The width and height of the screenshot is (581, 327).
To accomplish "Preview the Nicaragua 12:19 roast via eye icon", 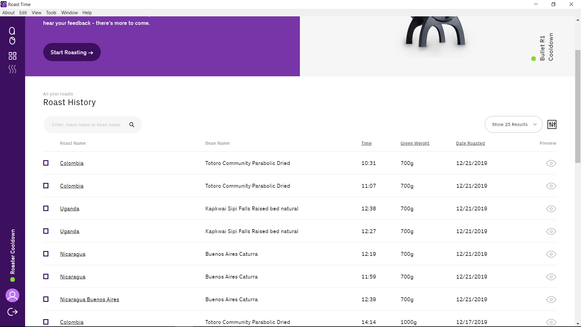I will [551, 254].
